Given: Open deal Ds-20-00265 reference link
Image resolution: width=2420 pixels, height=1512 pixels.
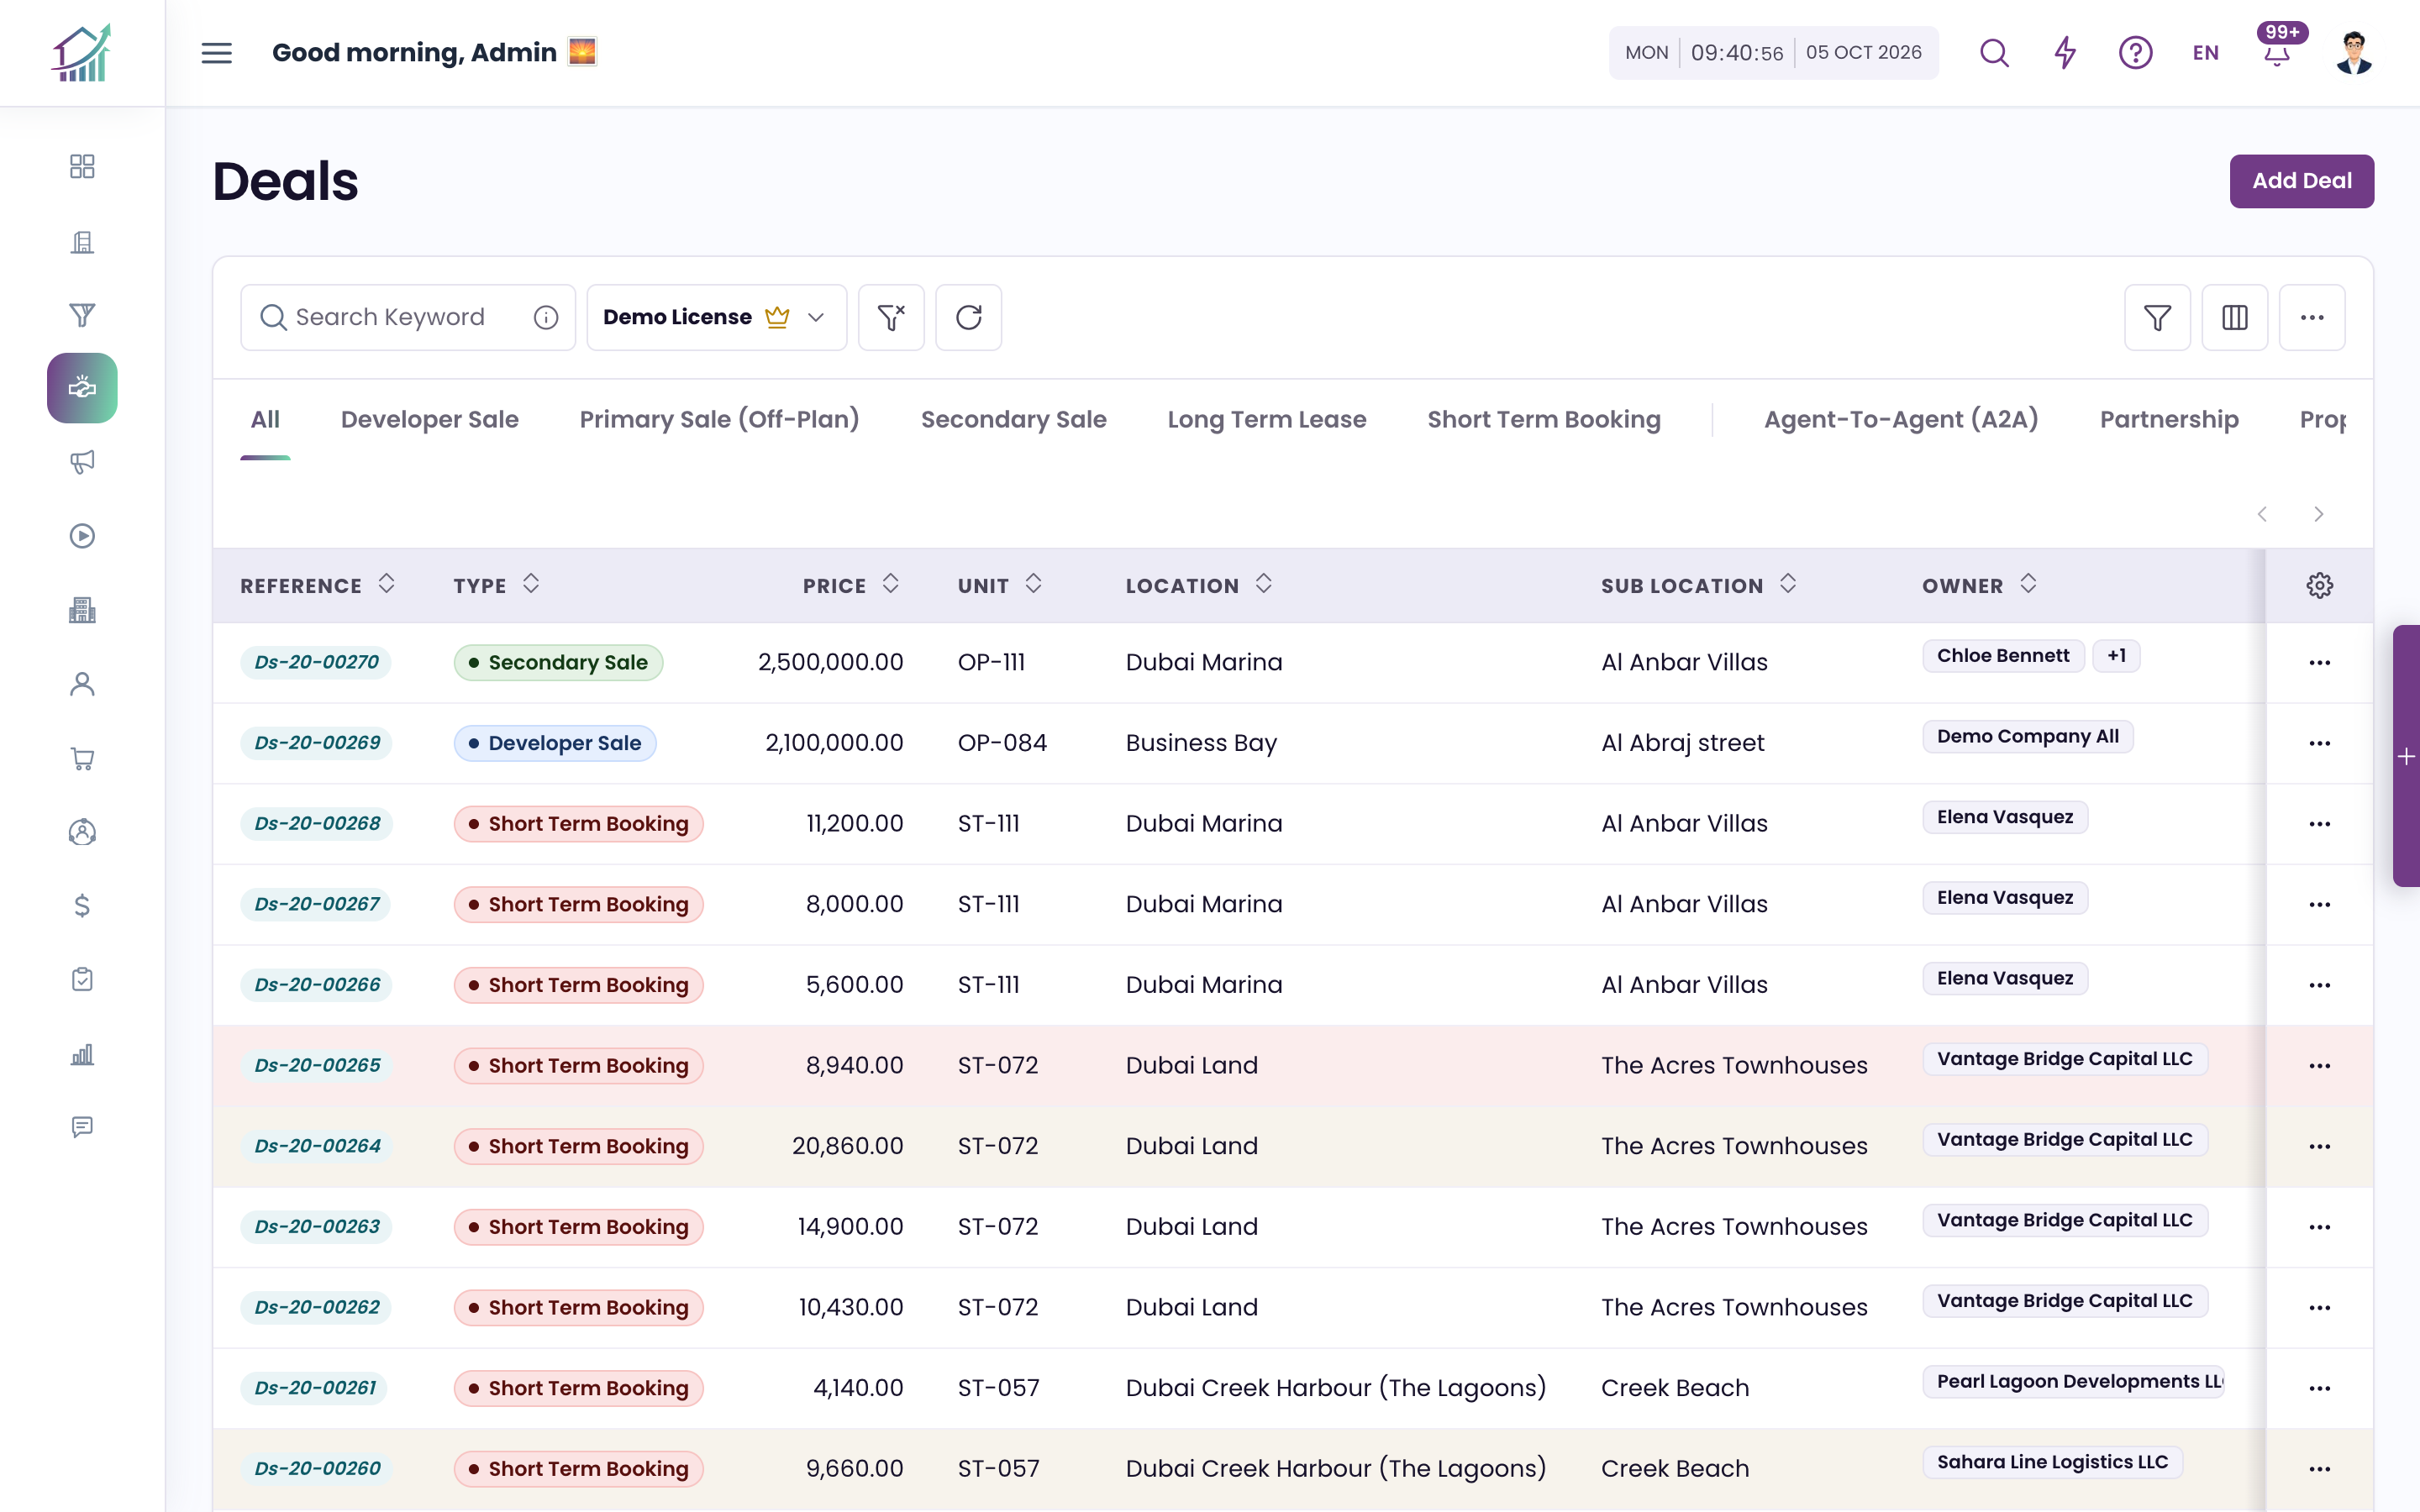Looking at the screenshot, I should pos(316,1065).
